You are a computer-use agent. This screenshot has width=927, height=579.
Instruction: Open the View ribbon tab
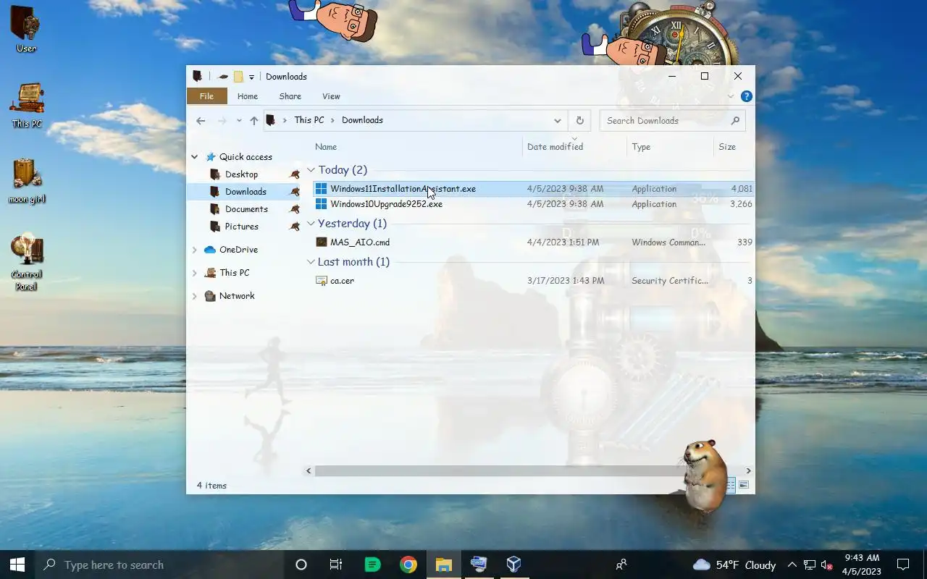click(331, 96)
